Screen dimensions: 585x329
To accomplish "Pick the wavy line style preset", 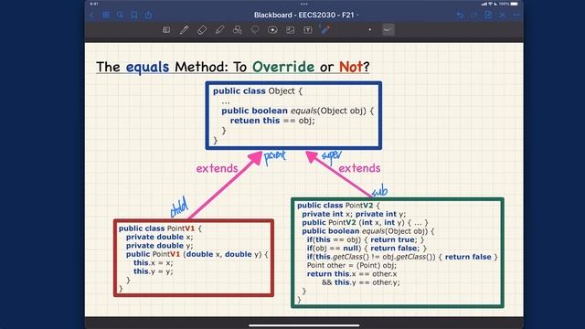I will click(x=388, y=30).
